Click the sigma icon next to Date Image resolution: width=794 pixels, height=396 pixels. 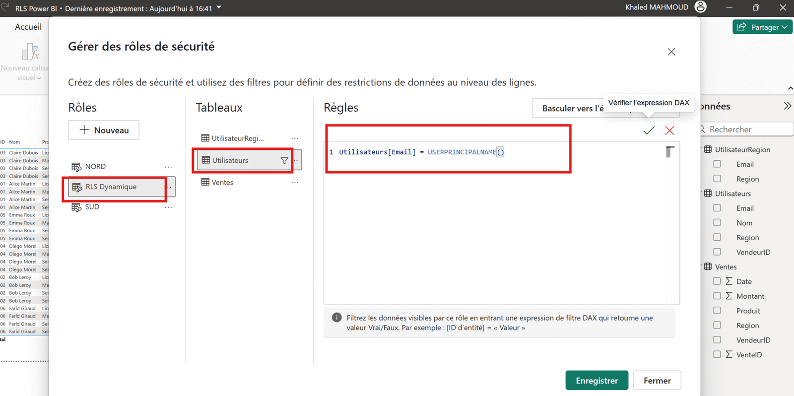[729, 281]
